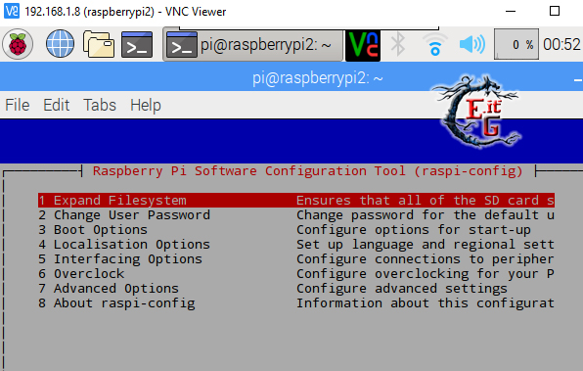This screenshot has height=371, width=583.
Task: Open the Wi-Fi network menu
Action: pyautogui.click(x=434, y=45)
